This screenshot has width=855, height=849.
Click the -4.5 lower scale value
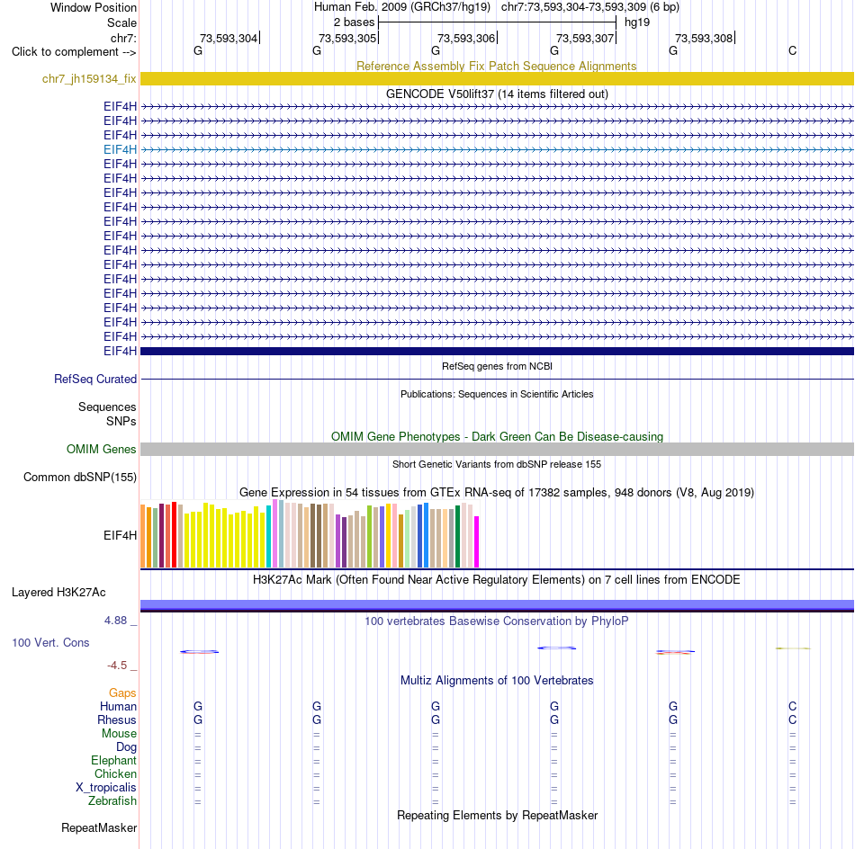[117, 666]
